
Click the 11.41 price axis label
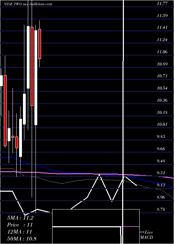click(x=163, y=28)
